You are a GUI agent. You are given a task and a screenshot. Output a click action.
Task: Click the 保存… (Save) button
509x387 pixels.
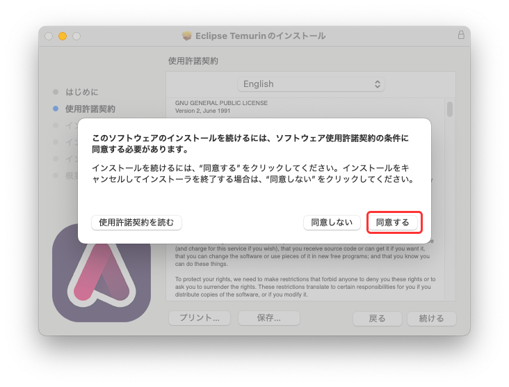(269, 318)
